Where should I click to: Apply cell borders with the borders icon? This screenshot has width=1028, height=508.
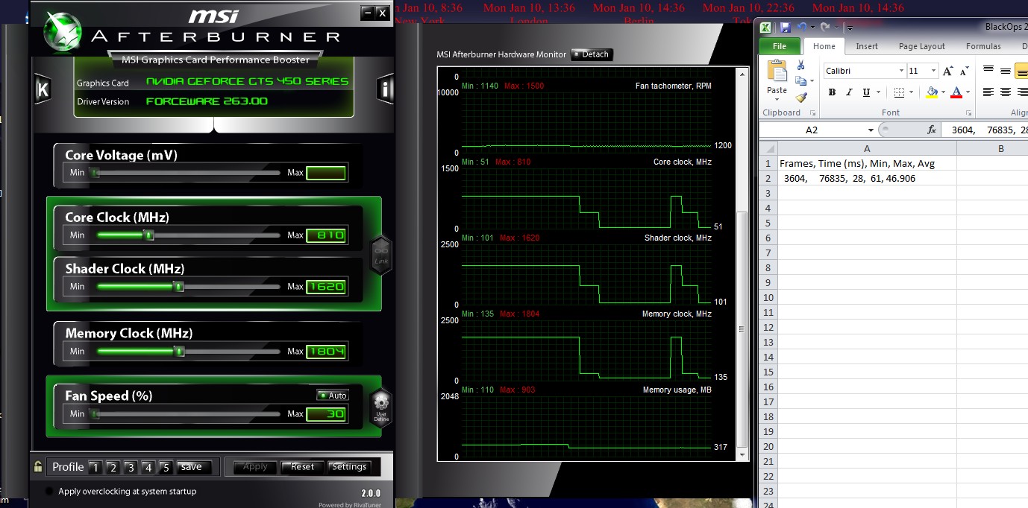(899, 92)
